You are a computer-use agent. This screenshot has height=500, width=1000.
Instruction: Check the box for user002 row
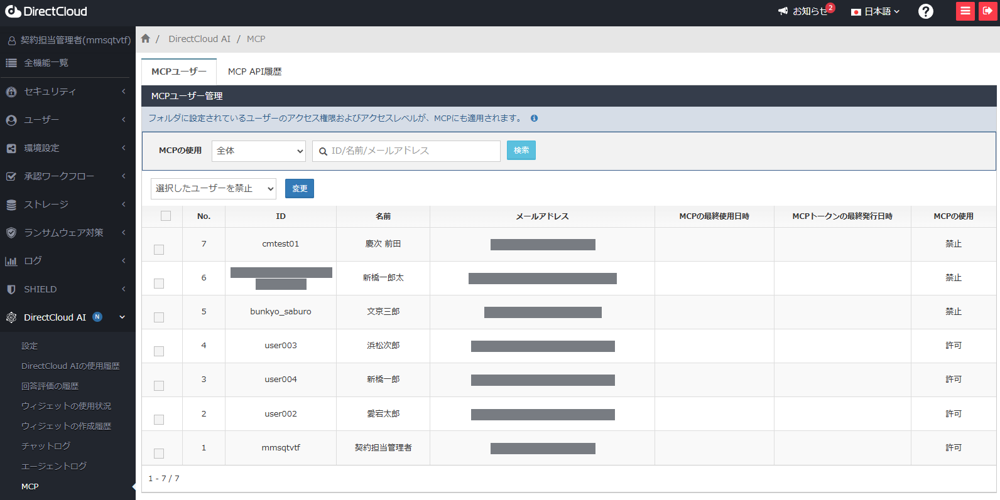click(x=159, y=420)
